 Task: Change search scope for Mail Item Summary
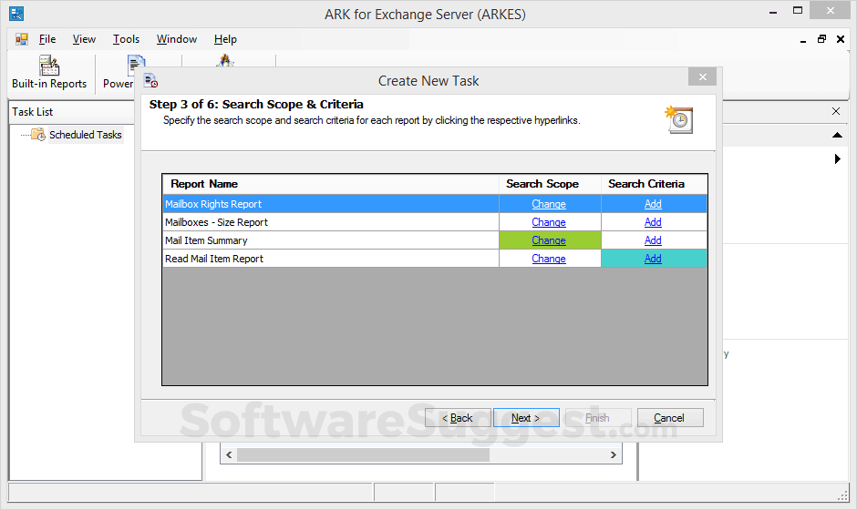click(549, 240)
